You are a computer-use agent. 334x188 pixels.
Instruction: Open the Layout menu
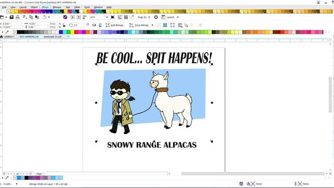pos(23,7)
